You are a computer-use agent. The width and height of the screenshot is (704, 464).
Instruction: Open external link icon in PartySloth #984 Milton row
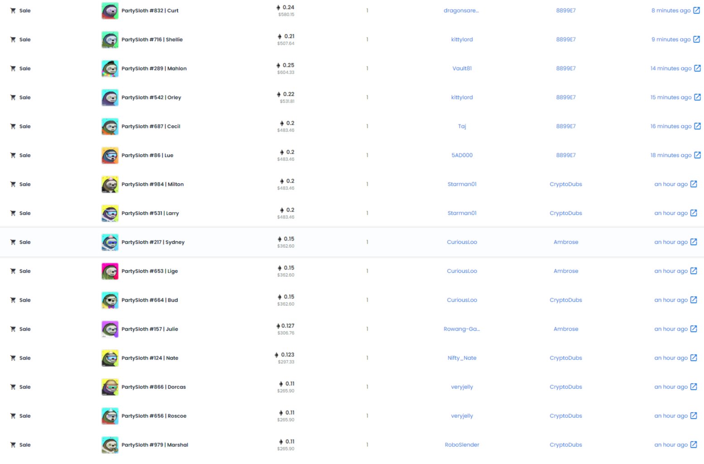tap(694, 184)
